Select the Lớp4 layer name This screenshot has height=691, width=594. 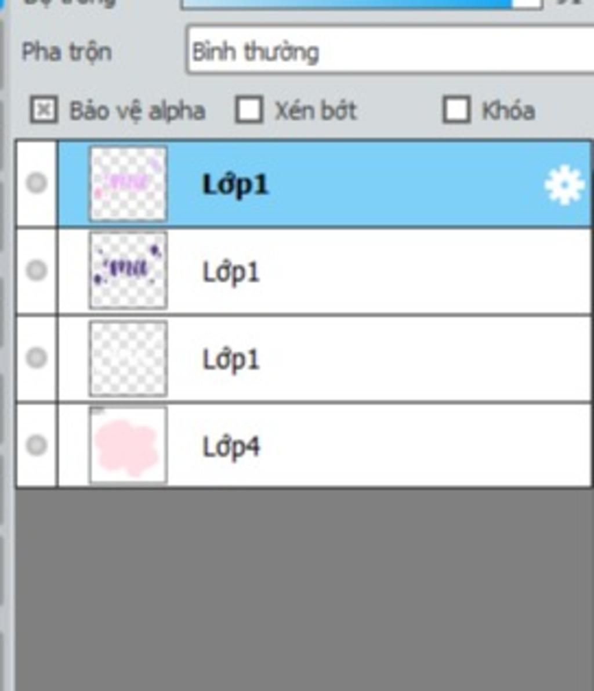231,447
